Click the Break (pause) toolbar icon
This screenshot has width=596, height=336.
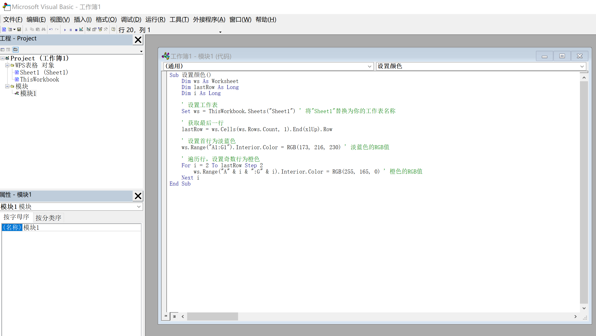pyautogui.click(x=70, y=29)
